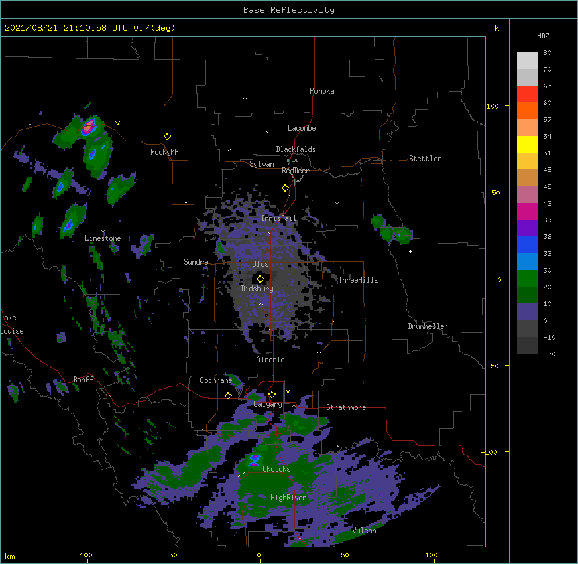Viewport: 578px width, 564px height.
Task: Click the yellow diamond marker below Cochrane
Action: (228, 395)
